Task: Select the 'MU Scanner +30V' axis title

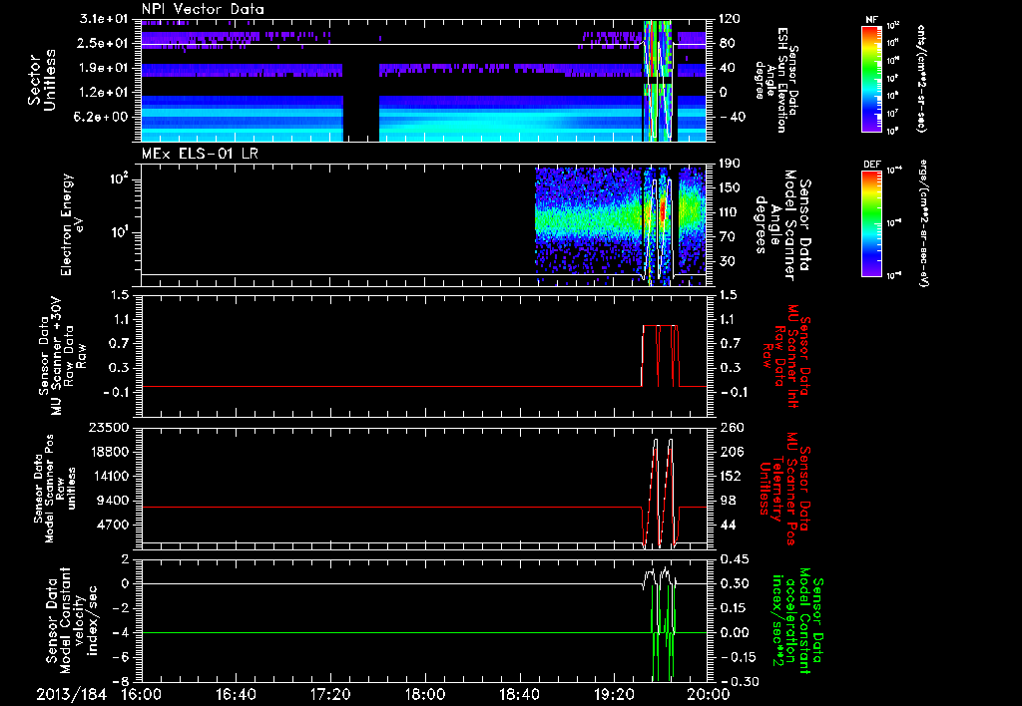Action: pyautogui.click(x=57, y=356)
